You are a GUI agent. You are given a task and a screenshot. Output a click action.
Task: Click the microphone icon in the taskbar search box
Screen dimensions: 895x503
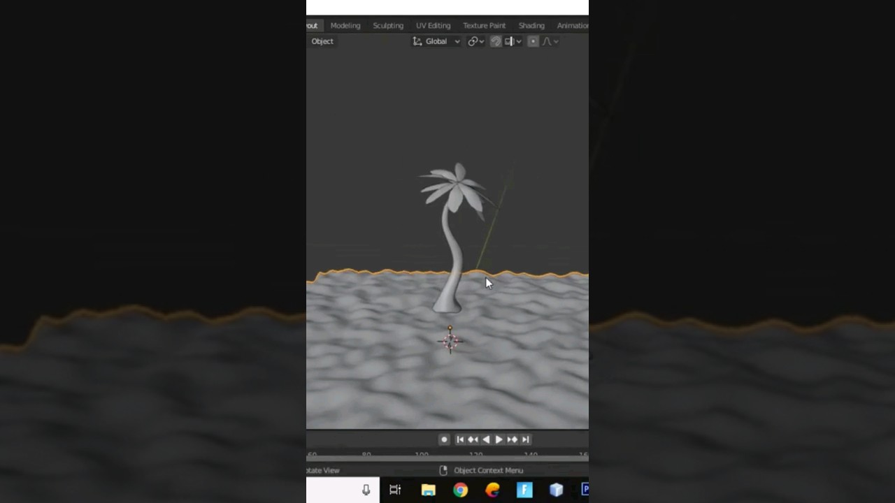(366, 490)
